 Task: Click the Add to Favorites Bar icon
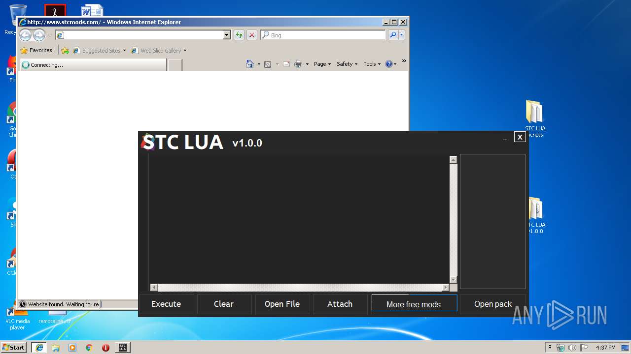[x=65, y=50]
